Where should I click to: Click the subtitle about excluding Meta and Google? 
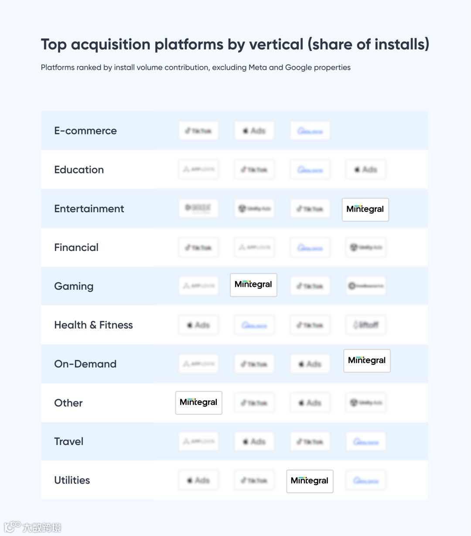pos(195,68)
